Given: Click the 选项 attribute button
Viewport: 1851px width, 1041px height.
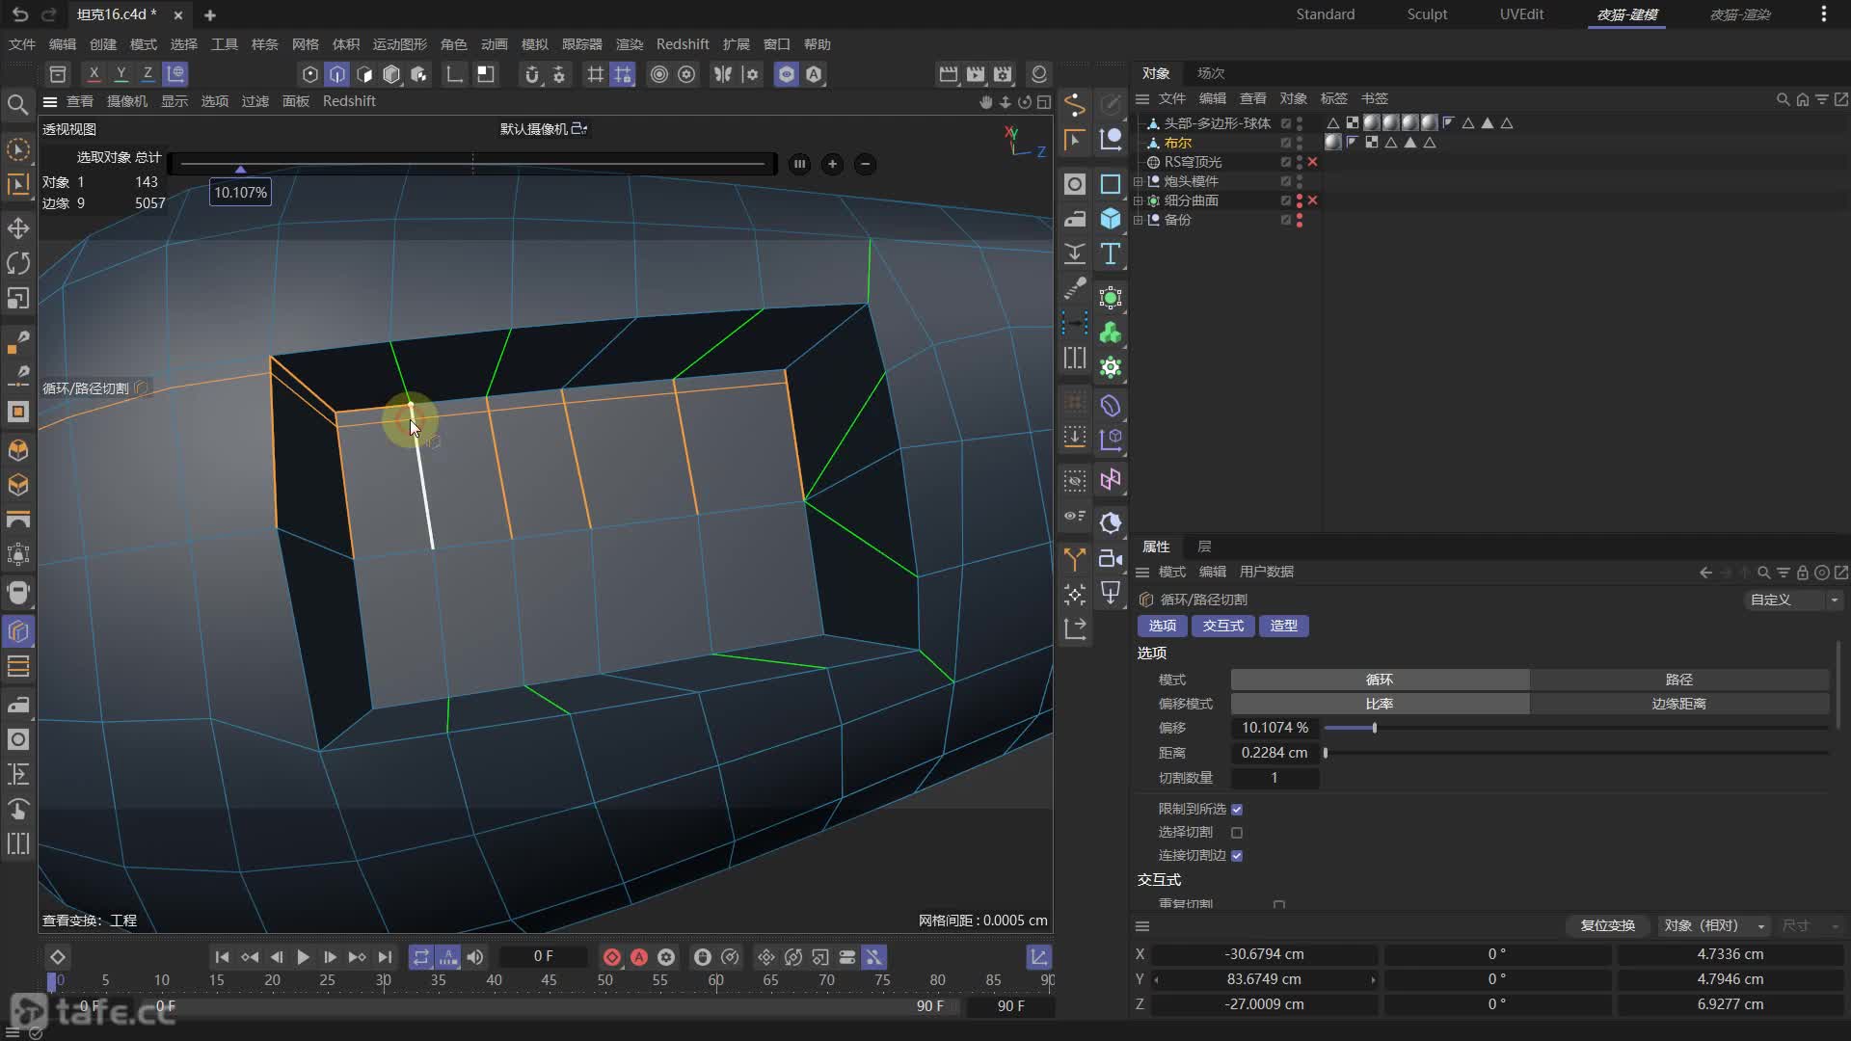Looking at the screenshot, I should (x=1162, y=626).
